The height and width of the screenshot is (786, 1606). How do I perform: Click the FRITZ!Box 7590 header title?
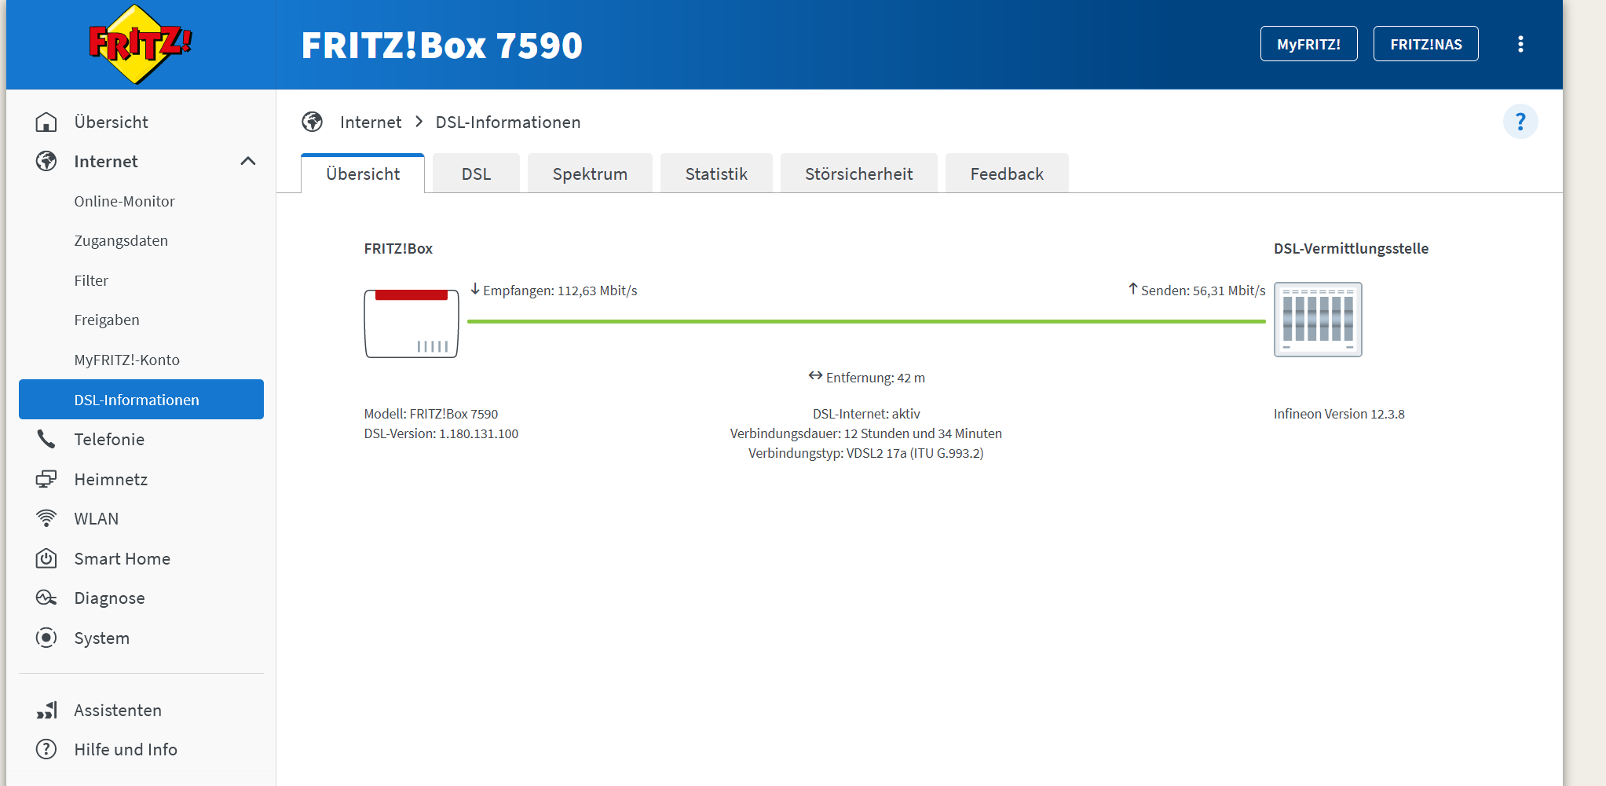coord(442,46)
